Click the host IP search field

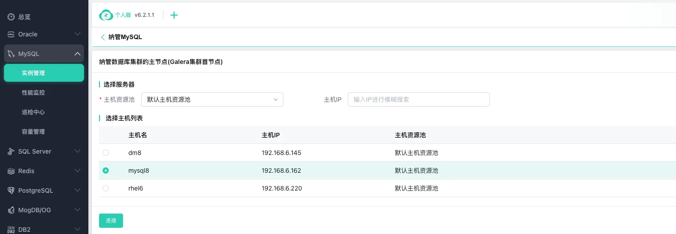click(x=418, y=99)
